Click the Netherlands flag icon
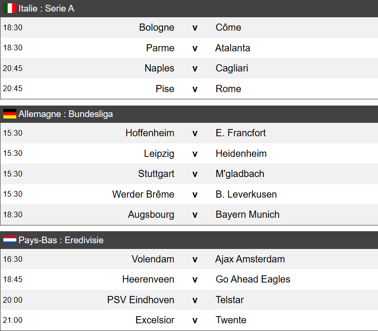 [10, 240]
